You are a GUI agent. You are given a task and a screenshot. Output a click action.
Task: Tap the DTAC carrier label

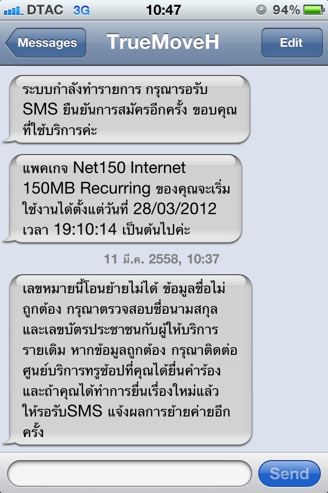click(45, 10)
